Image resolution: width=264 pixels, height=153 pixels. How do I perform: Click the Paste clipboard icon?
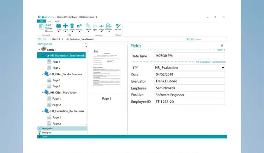click(x=41, y=26)
